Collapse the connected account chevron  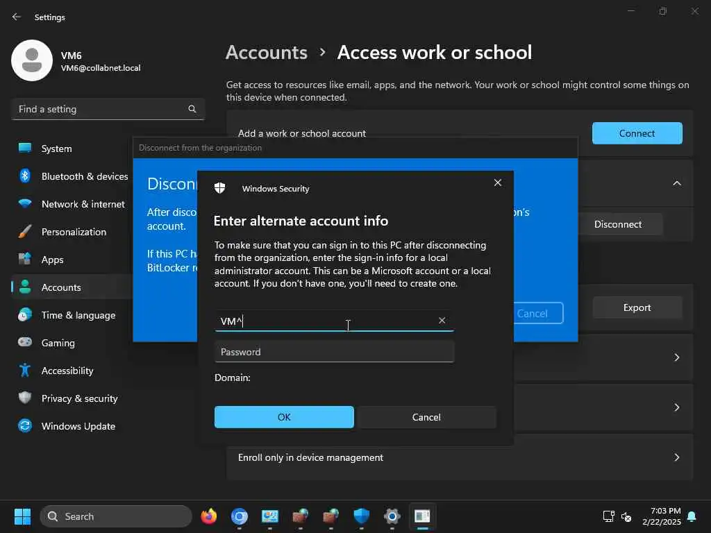(x=676, y=183)
